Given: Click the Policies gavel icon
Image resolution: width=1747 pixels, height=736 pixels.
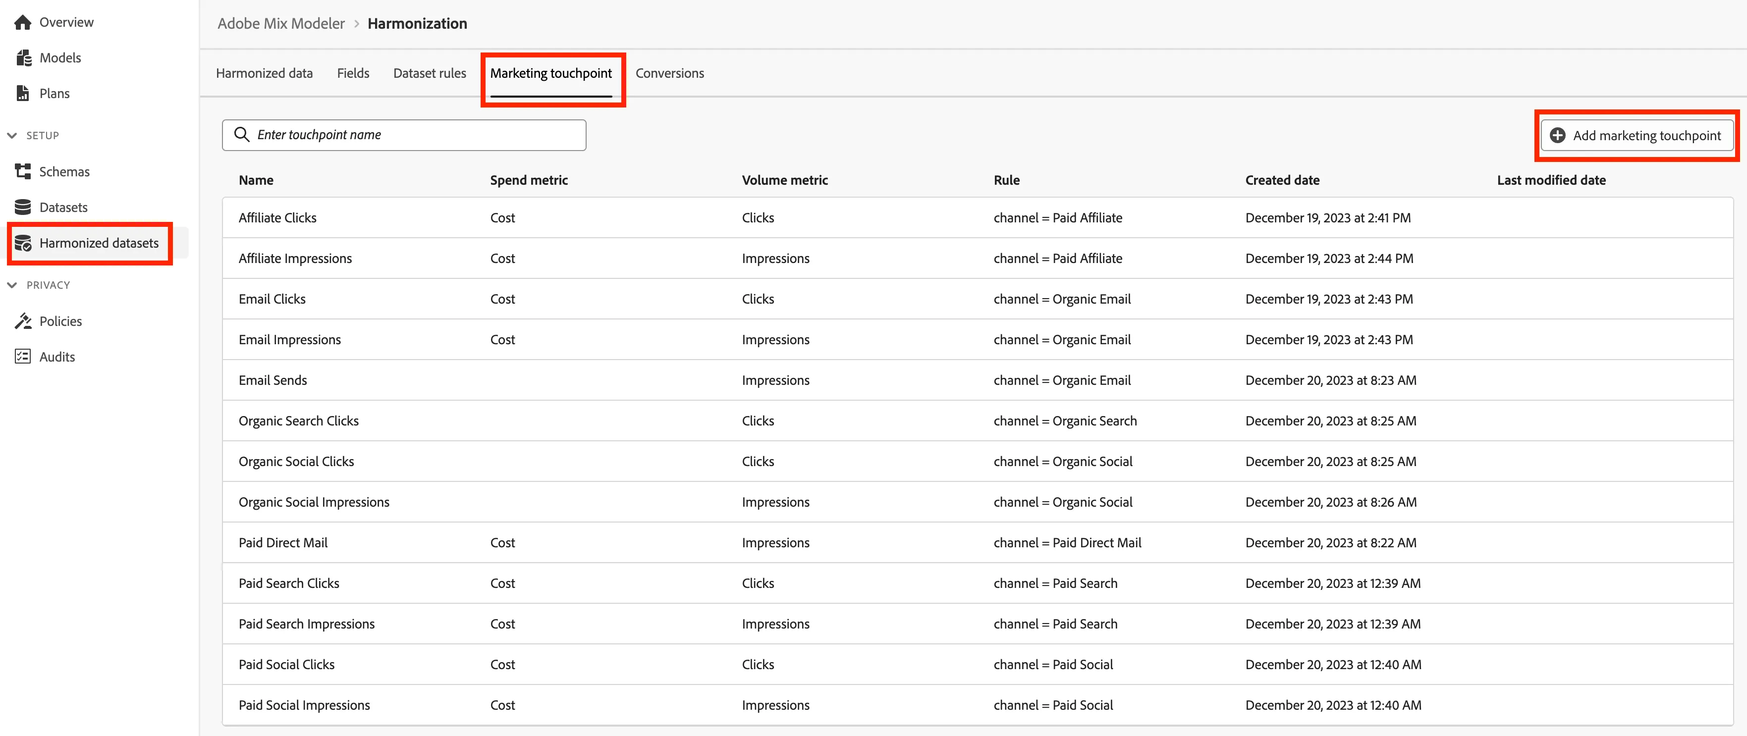Looking at the screenshot, I should click(23, 320).
